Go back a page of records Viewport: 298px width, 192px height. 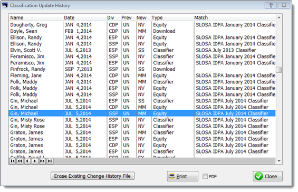(x=20, y=161)
